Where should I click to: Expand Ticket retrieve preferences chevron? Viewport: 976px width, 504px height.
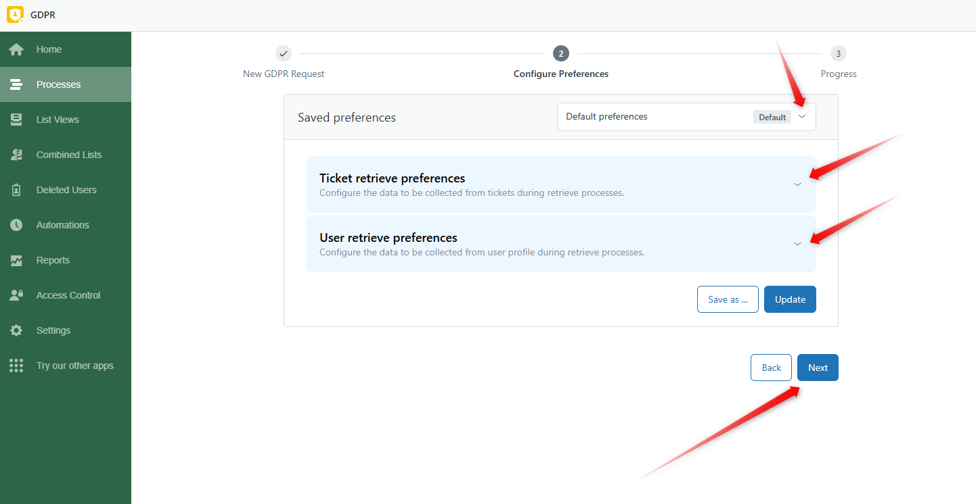click(797, 184)
